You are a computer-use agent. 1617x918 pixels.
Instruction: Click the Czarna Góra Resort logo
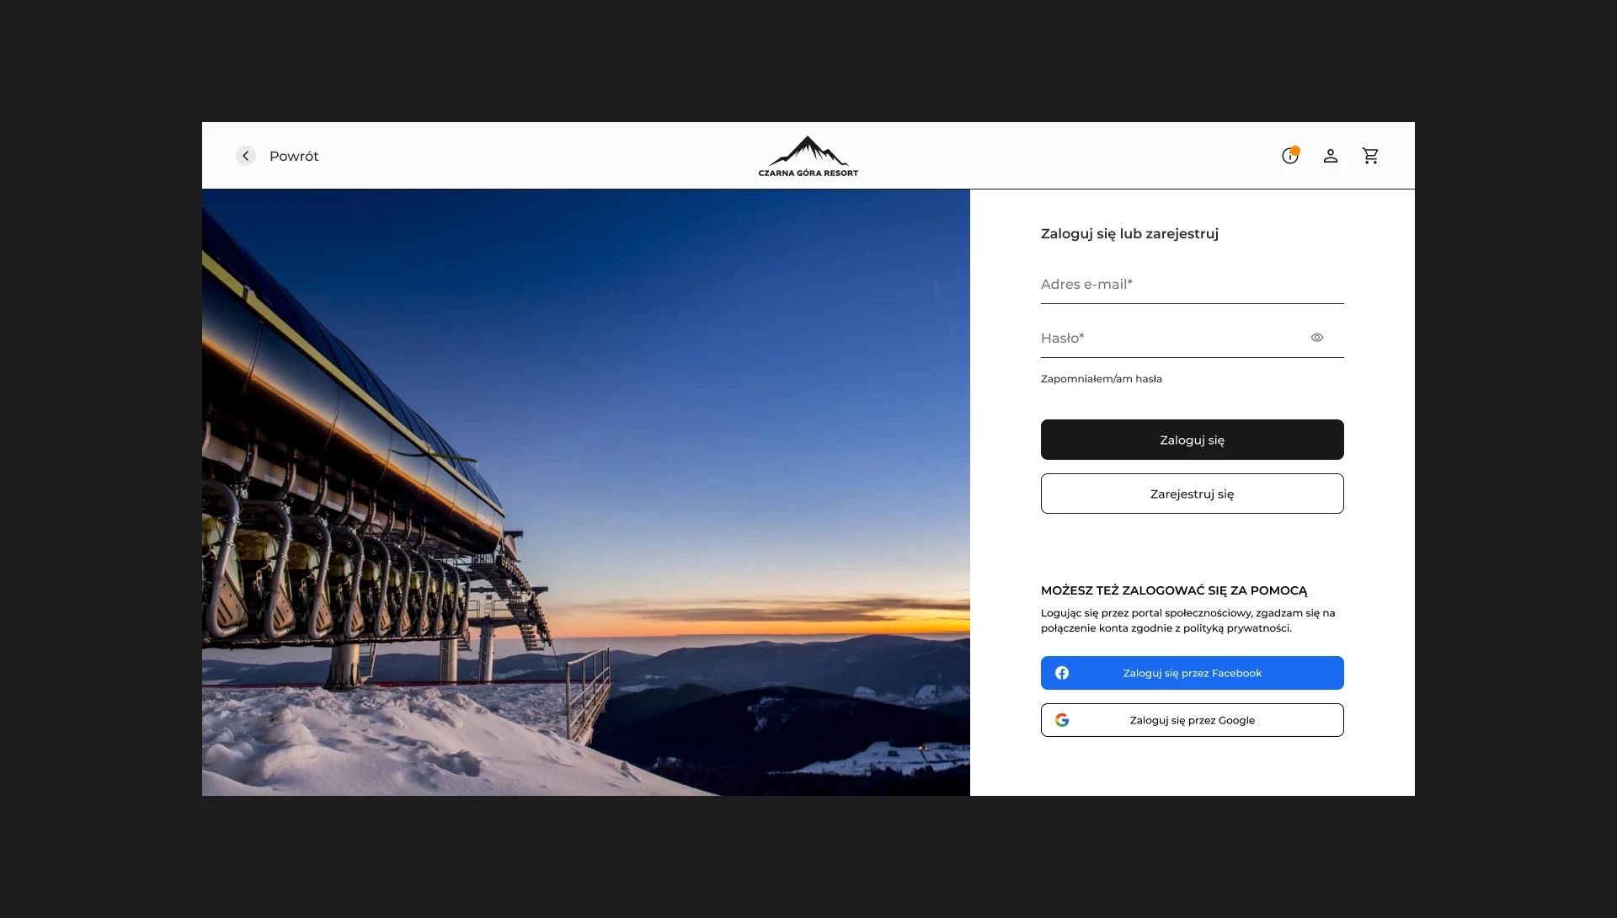click(x=808, y=157)
